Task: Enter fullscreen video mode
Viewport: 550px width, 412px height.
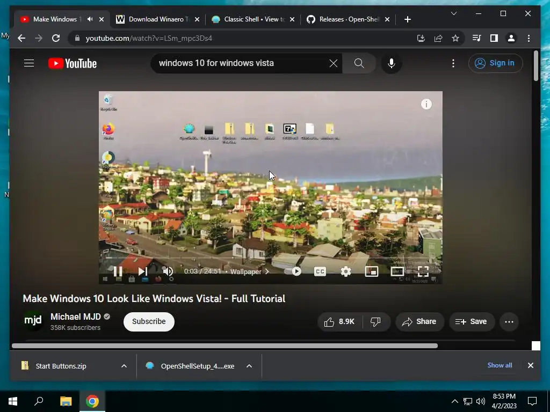Action: (x=423, y=271)
